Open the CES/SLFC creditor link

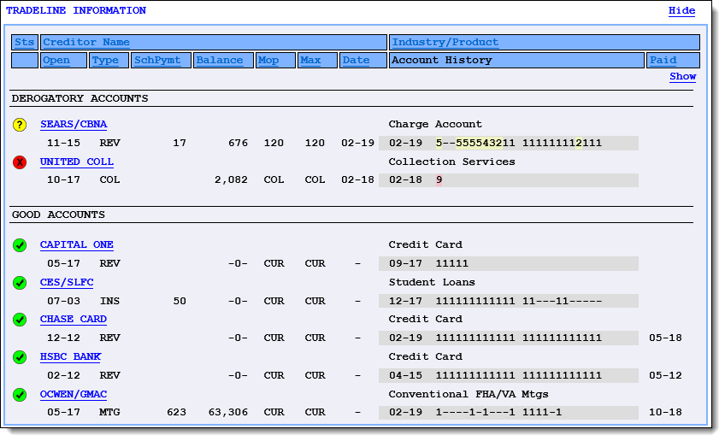click(67, 282)
